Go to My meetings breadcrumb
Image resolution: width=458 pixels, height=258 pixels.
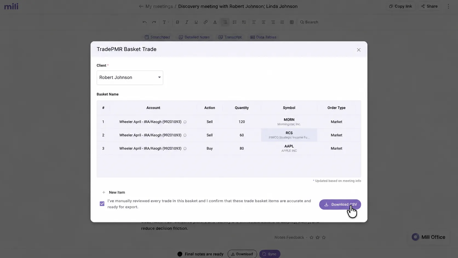(x=159, y=6)
